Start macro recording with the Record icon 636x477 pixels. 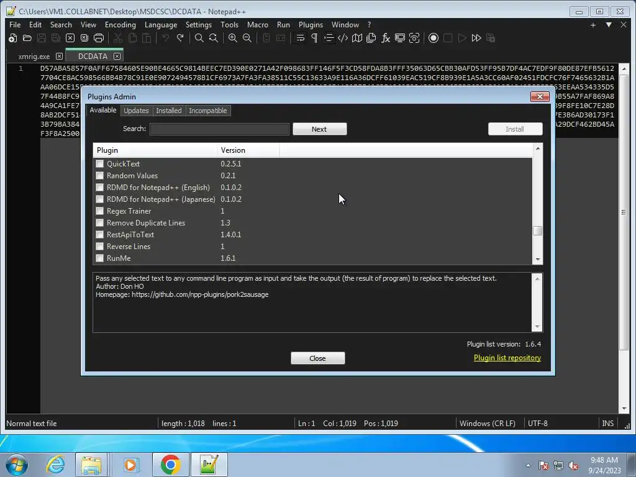(x=434, y=38)
